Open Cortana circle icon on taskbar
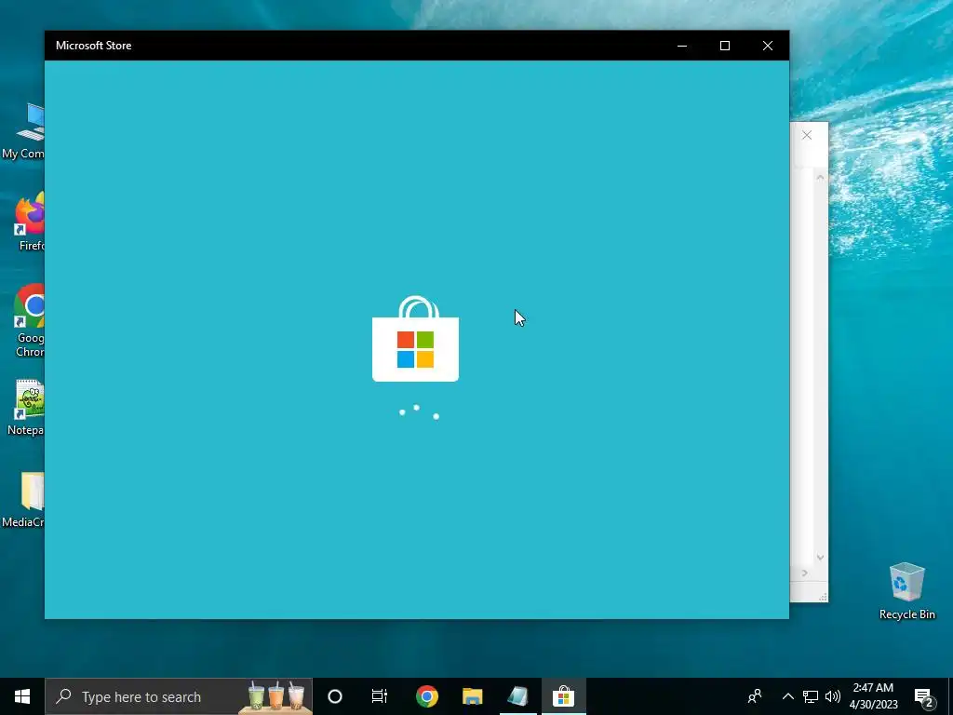The image size is (953, 715). coord(335,696)
